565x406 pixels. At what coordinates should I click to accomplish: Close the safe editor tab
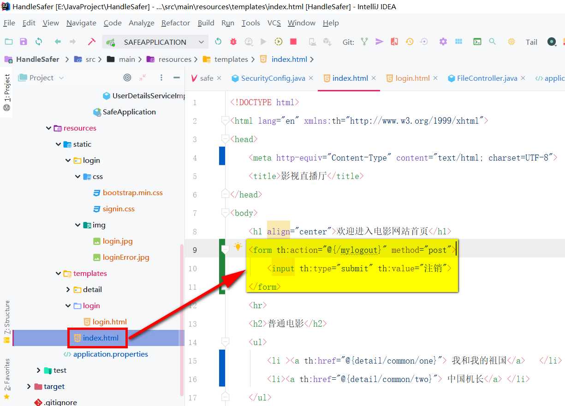point(219,78)
